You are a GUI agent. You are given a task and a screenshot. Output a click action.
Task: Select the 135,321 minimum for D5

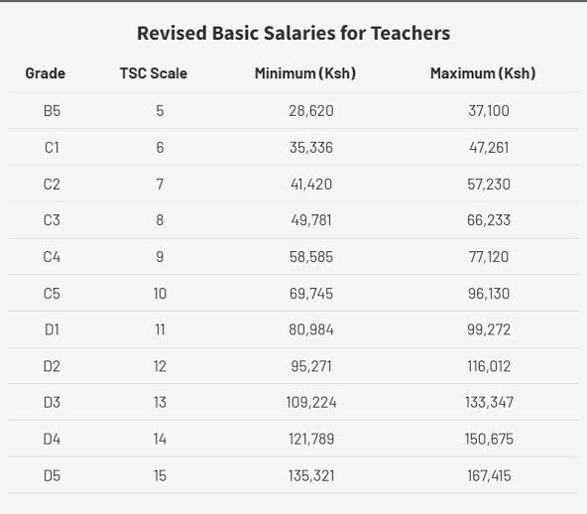311,475
